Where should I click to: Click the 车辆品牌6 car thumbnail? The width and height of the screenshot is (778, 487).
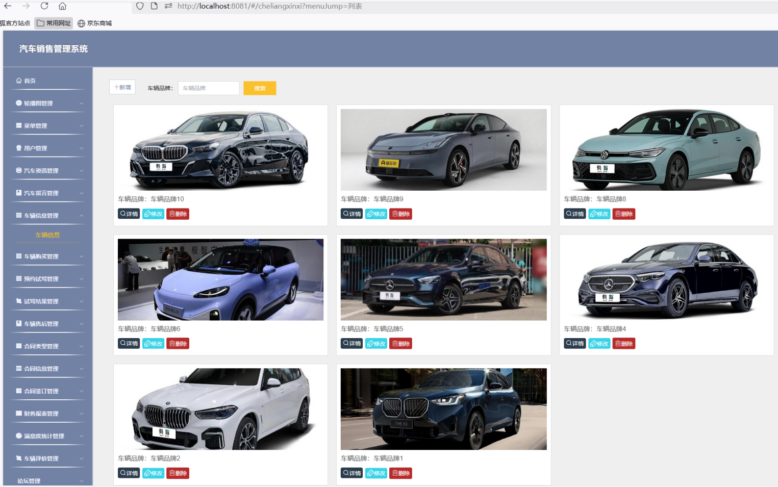220,279
